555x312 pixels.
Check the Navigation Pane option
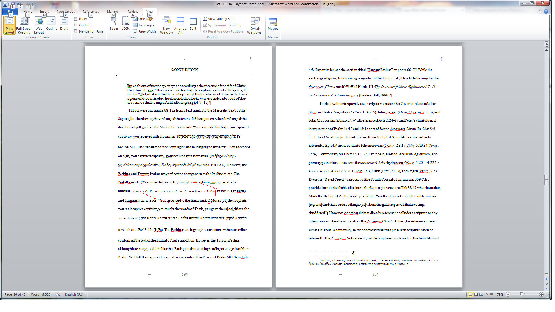[x=76, y=31]
